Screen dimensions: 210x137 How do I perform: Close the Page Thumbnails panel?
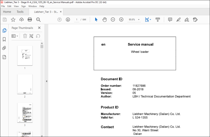click(x=39, y=28)
